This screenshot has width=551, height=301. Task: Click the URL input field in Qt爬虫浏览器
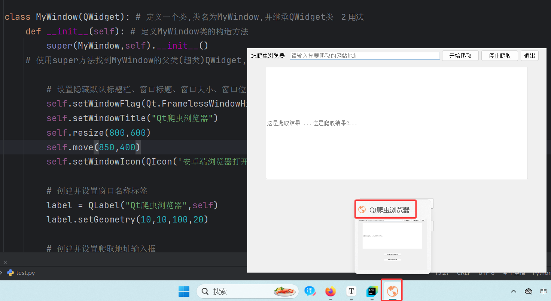[x=365, y=56]
